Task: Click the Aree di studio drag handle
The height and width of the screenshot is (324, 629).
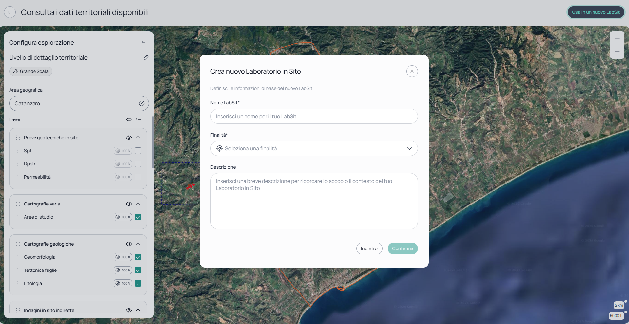Action: [18, 217]
